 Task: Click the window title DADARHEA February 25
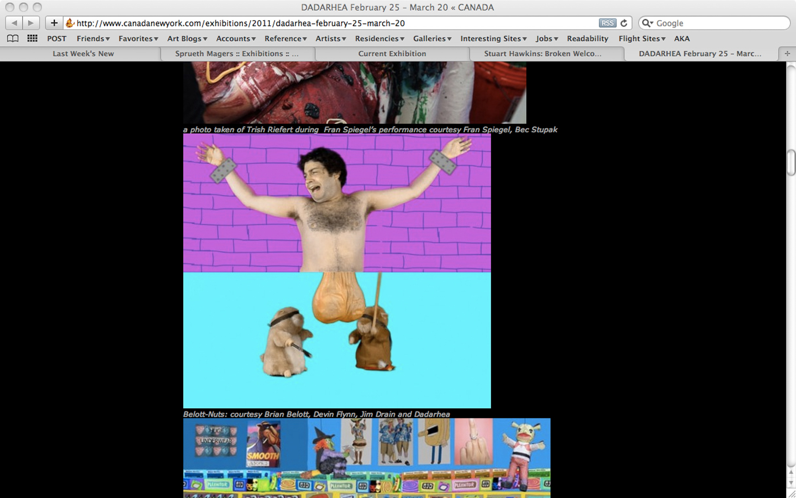point(397,7)
